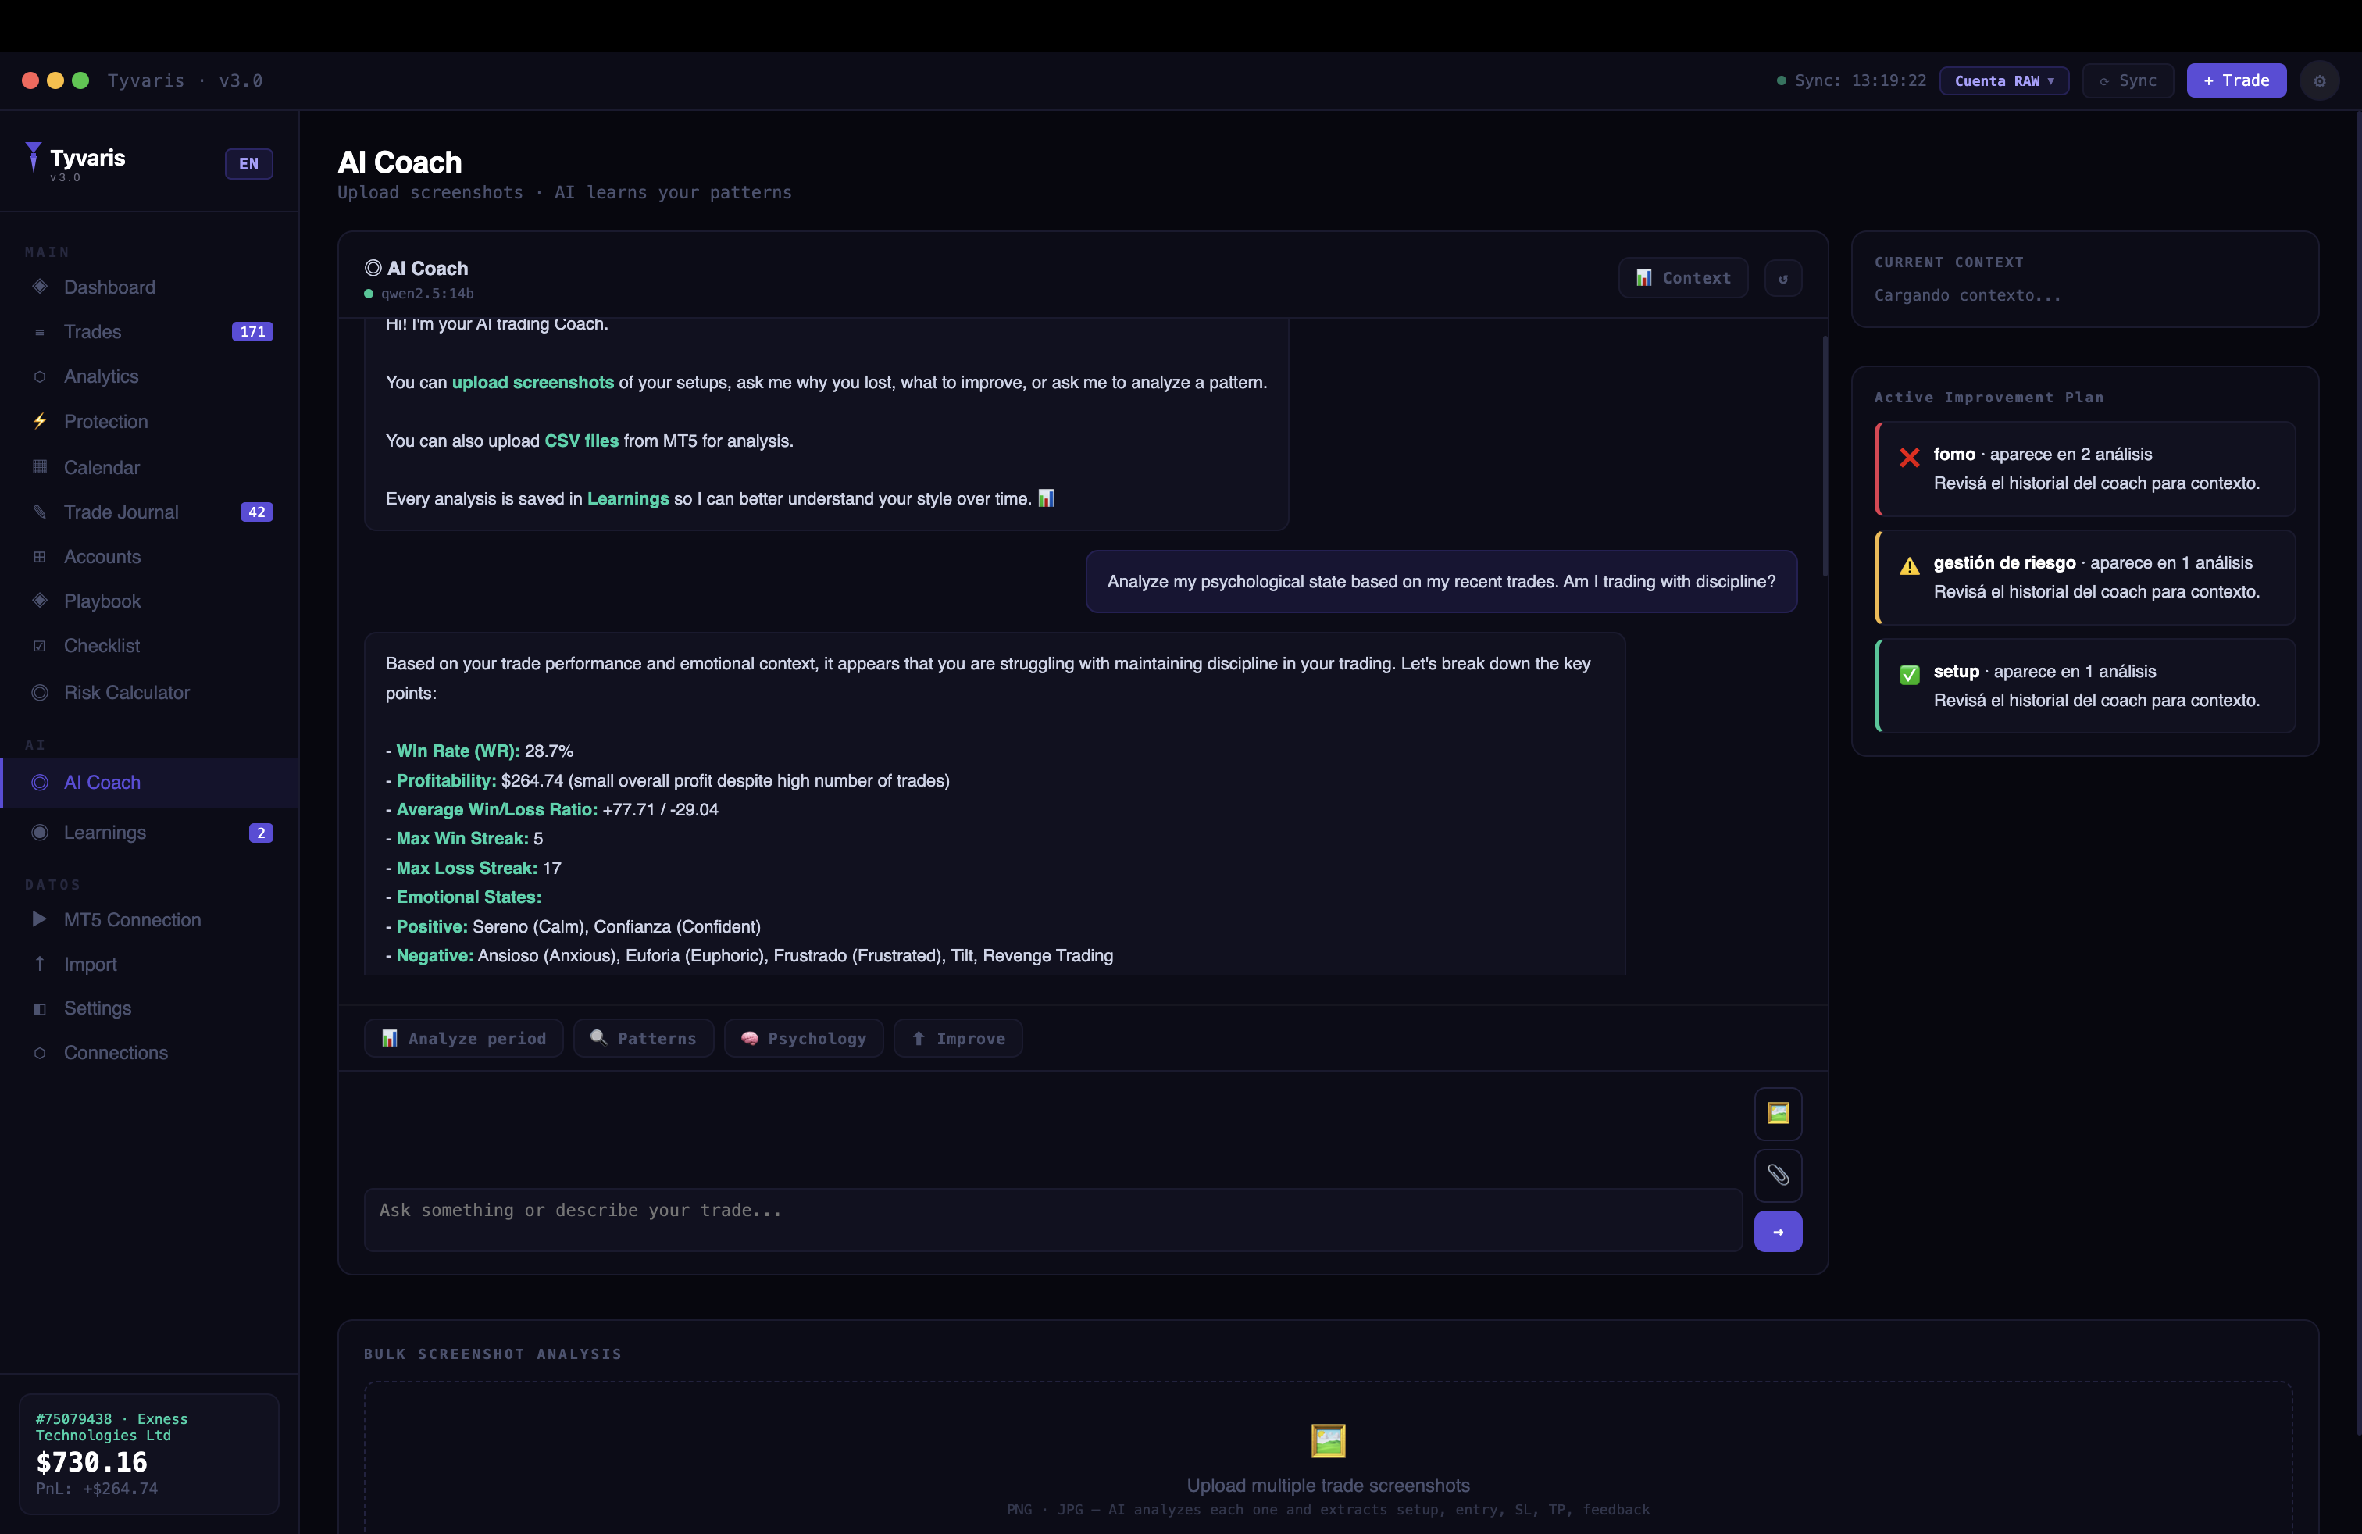Click the PnL: +$264.74 text
The height and width of the screenshot is (1534, 2362).
point(96,1489)
